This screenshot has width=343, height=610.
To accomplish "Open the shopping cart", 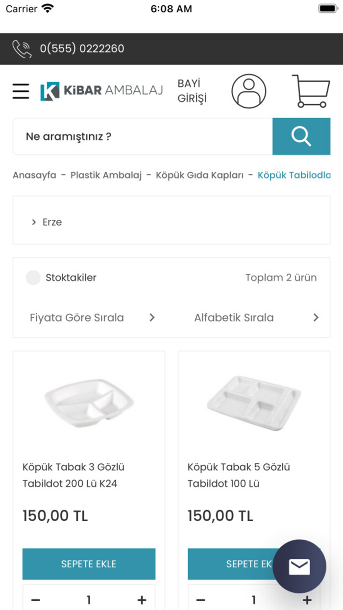I will 311,91.
